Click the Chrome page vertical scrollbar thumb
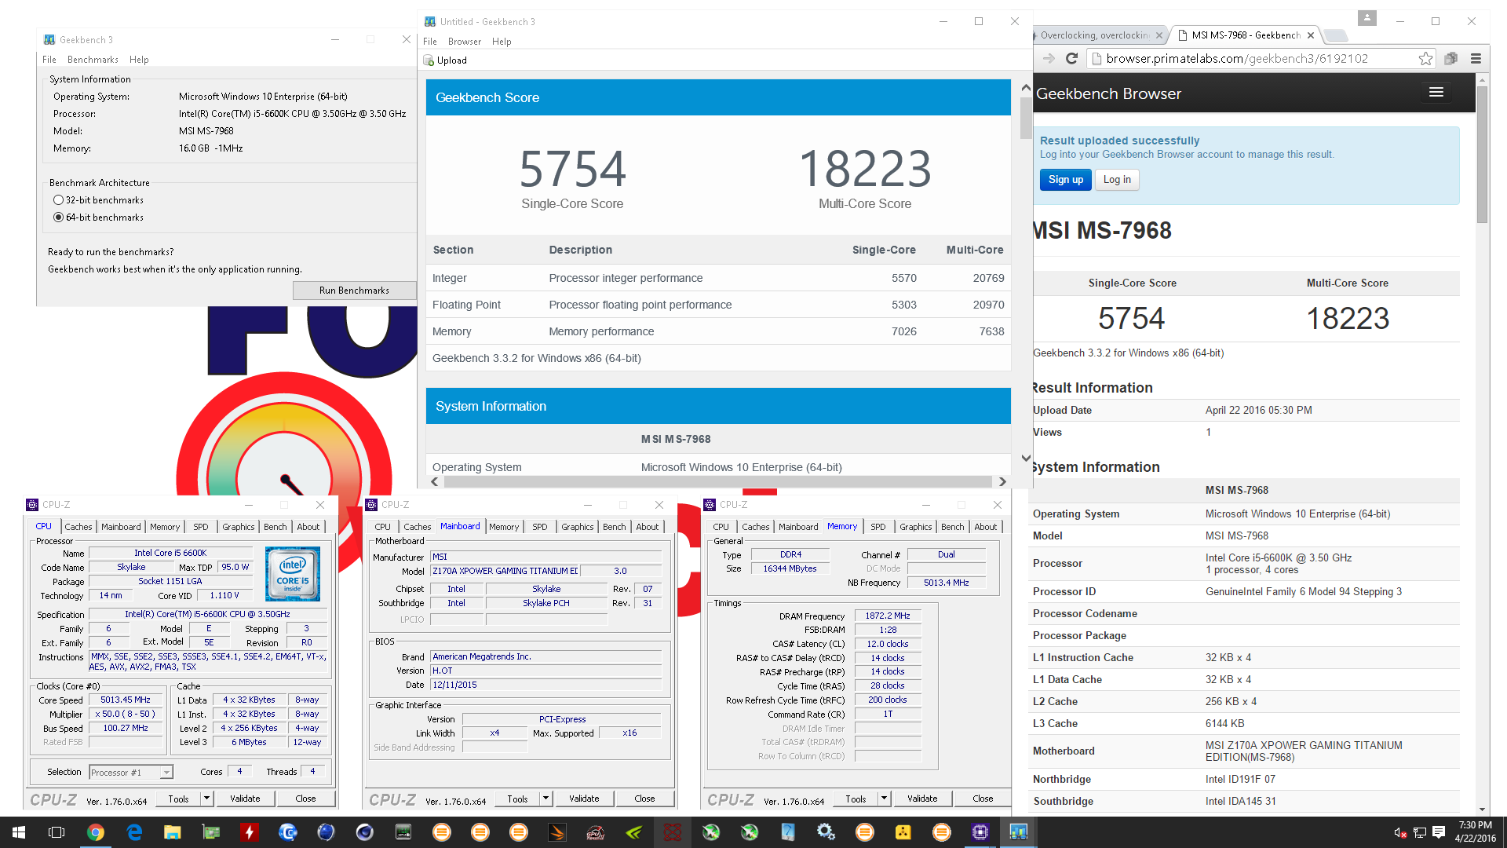 tap(1482, 155)
